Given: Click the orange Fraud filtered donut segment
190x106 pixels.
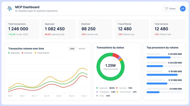Looking at the screenshot, I should tap(121, 59).
